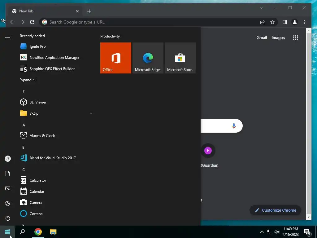Open the Images link
This screenshot has width=317, height=238.
pos(278,37)
